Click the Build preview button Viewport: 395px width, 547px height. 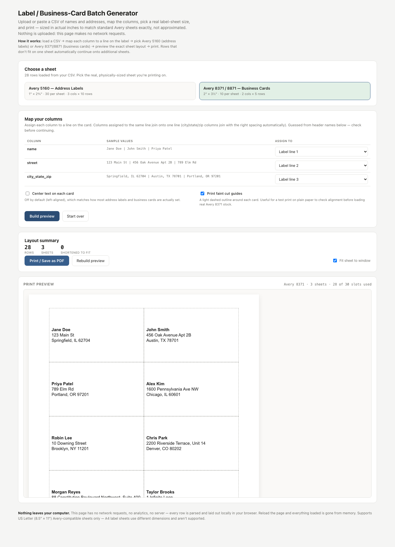point(42,216)
